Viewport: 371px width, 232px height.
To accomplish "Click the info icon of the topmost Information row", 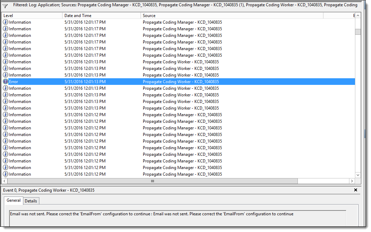I will 6,22.
